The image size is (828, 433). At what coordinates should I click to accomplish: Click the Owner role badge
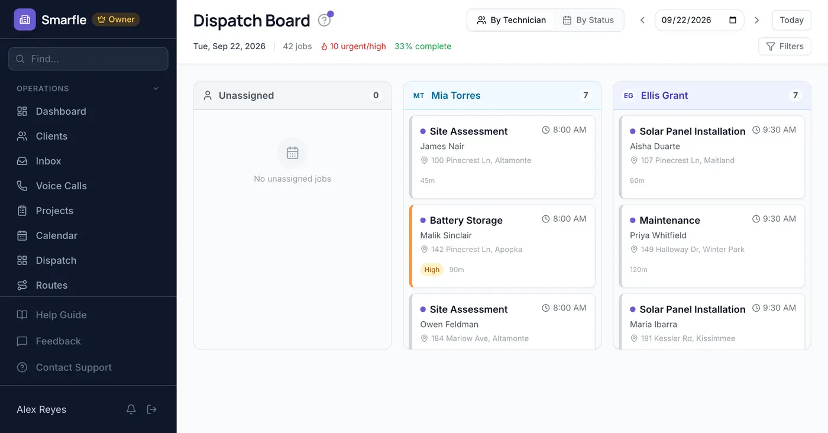tap(116, 20)
